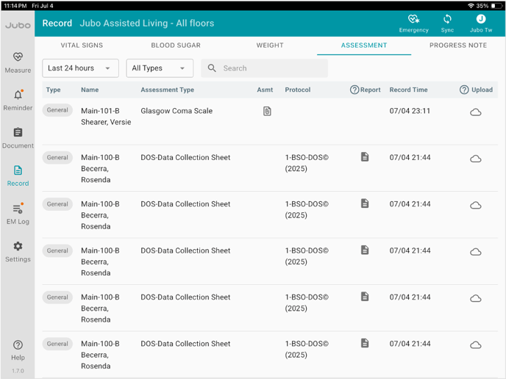The width and height of the screenshot is (506, 379).
Task: Click the 07/04 23:11 record time
Action: [410, 111]
